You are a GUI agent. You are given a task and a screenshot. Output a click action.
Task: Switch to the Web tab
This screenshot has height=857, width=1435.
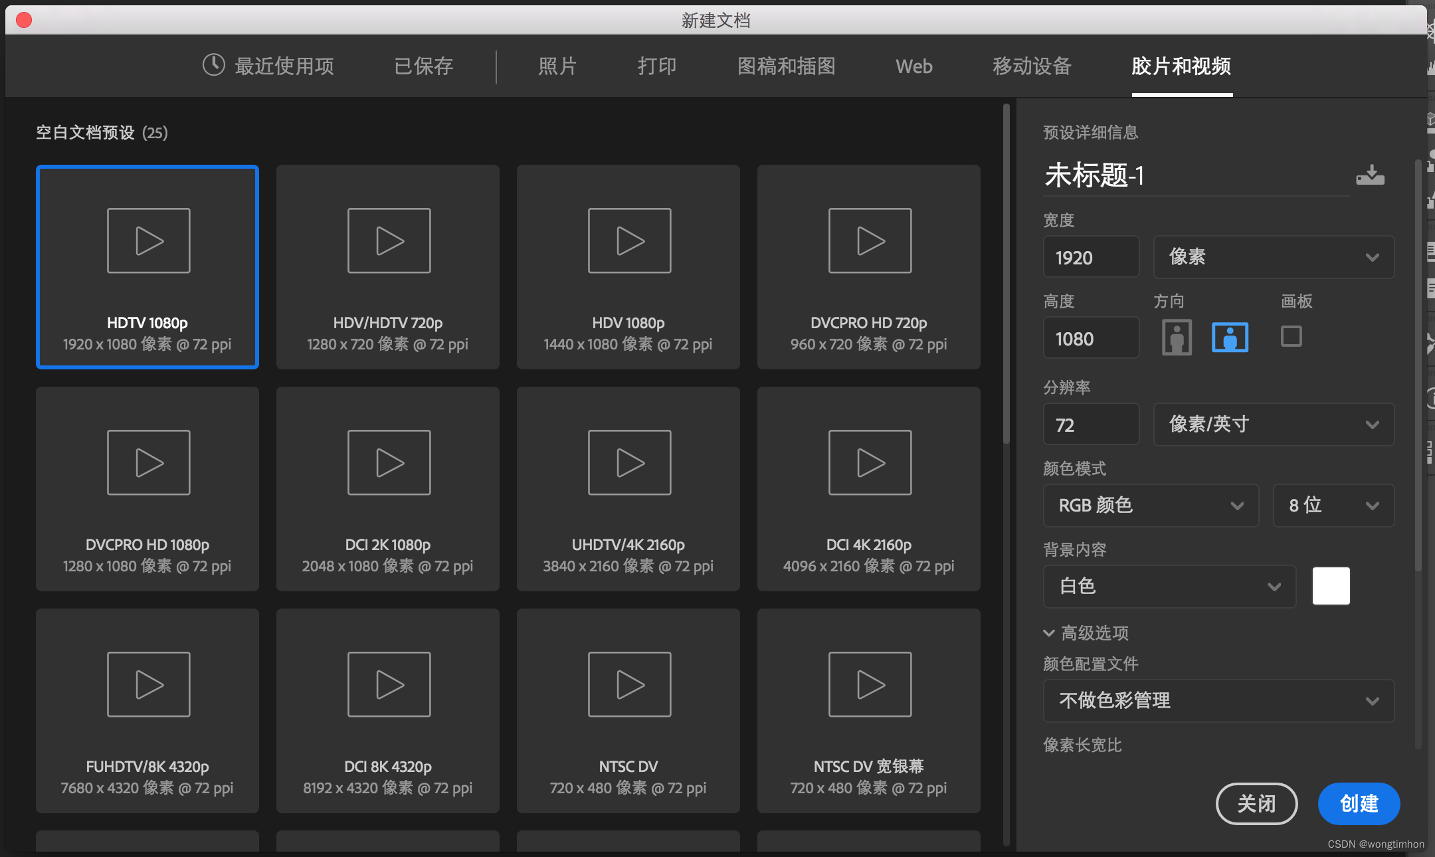tap(913, 66)
